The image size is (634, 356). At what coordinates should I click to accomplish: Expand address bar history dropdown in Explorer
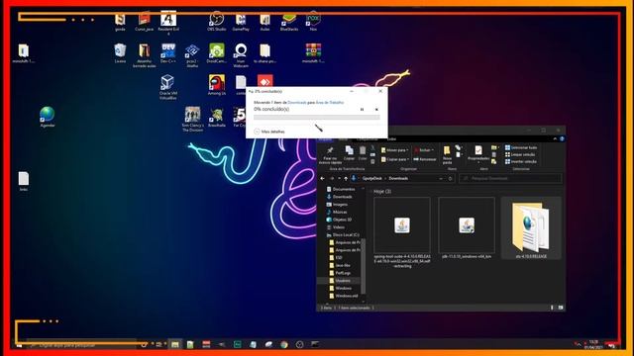441,178
